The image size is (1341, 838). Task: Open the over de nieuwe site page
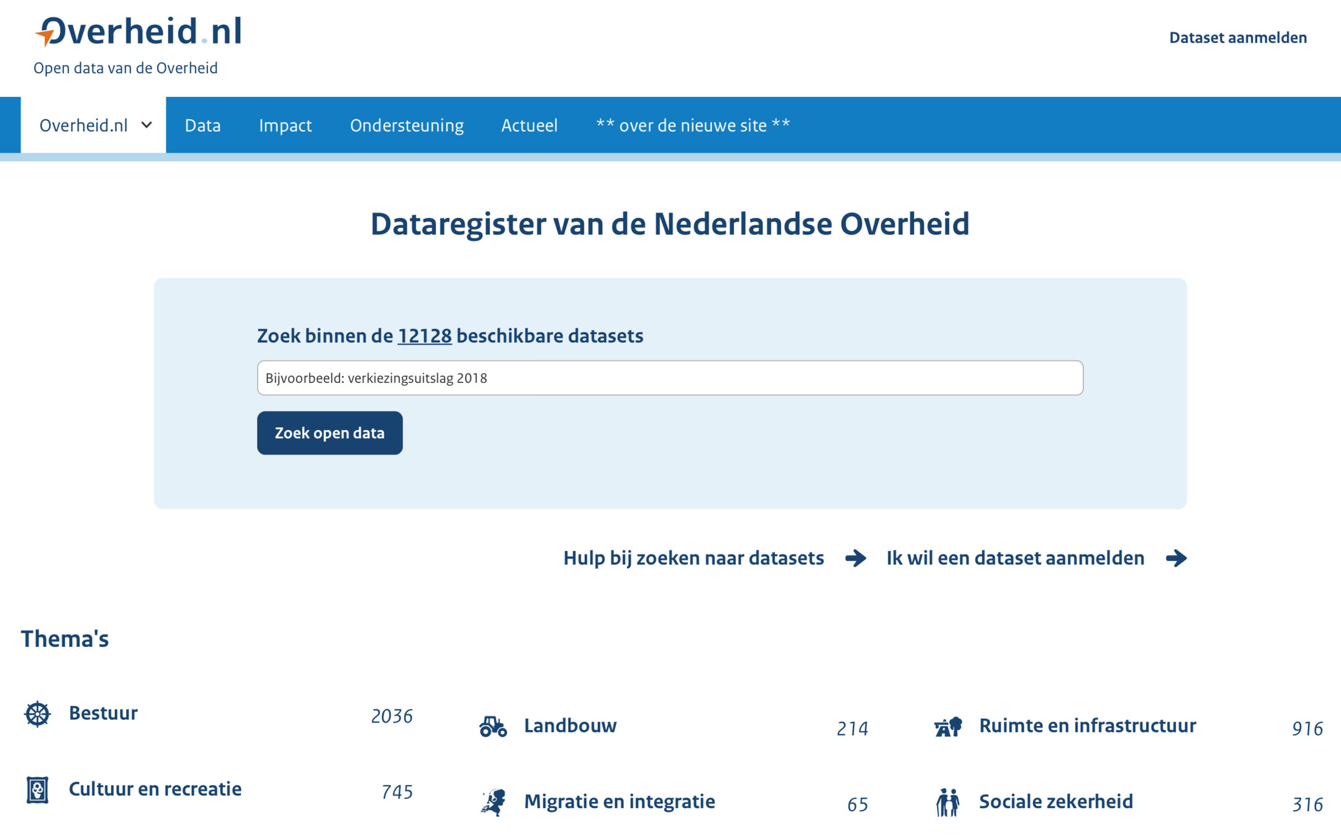[x=693, y=125]
